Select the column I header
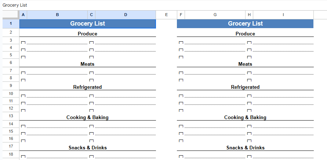327x160 pixels. click(x=283, y=15)
